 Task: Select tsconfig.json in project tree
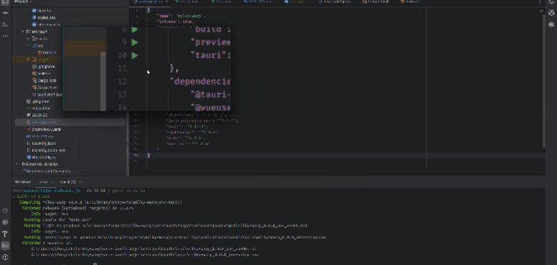click(41, 144)
